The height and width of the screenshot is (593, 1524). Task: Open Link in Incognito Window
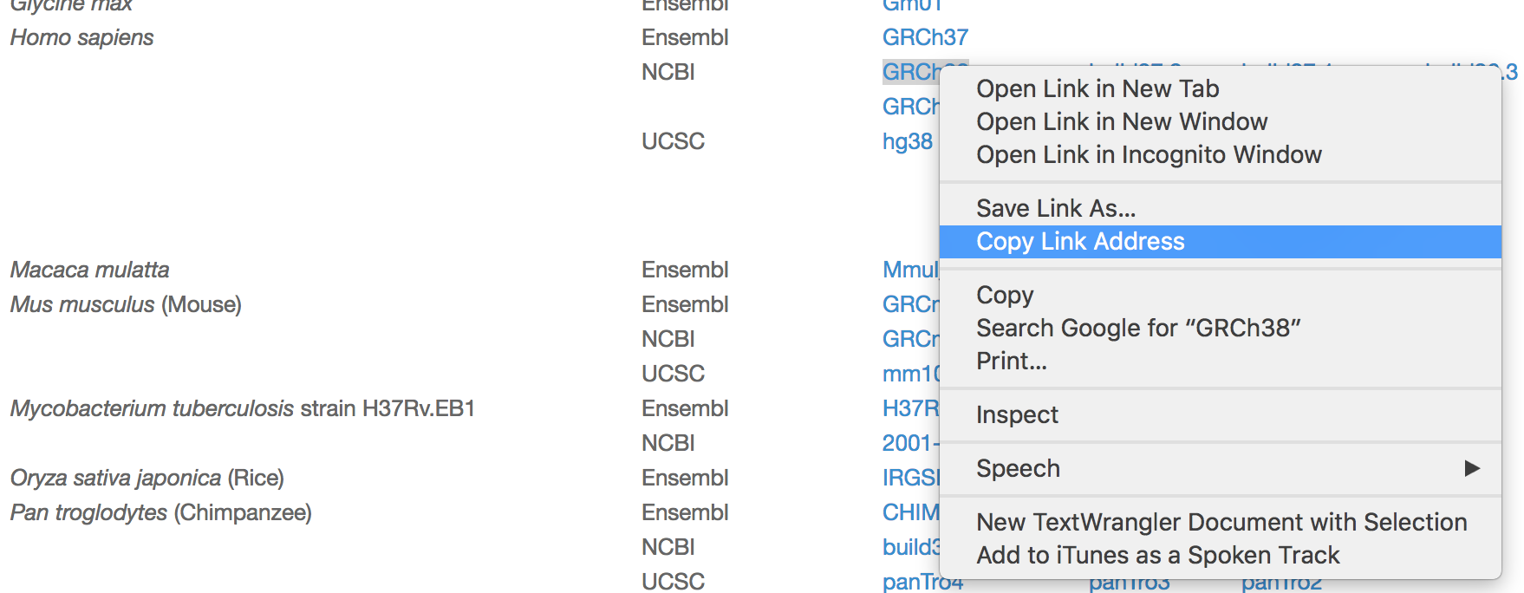[1148, 154]
